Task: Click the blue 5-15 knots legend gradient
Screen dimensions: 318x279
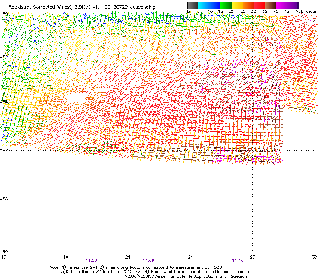Action: click(209, 5)
